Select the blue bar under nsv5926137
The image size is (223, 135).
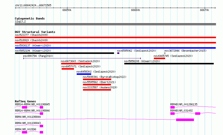pyautogui.click(x=115, y=48)
